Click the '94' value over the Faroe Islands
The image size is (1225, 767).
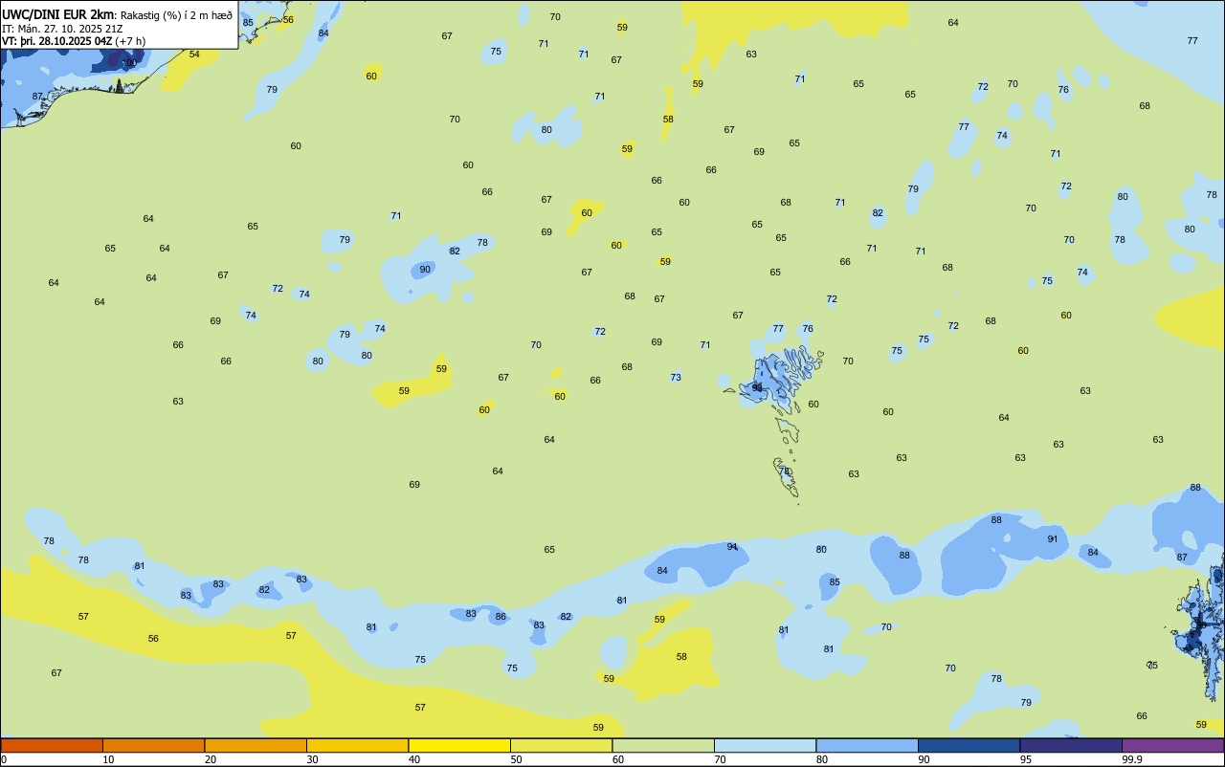point(757,388)
